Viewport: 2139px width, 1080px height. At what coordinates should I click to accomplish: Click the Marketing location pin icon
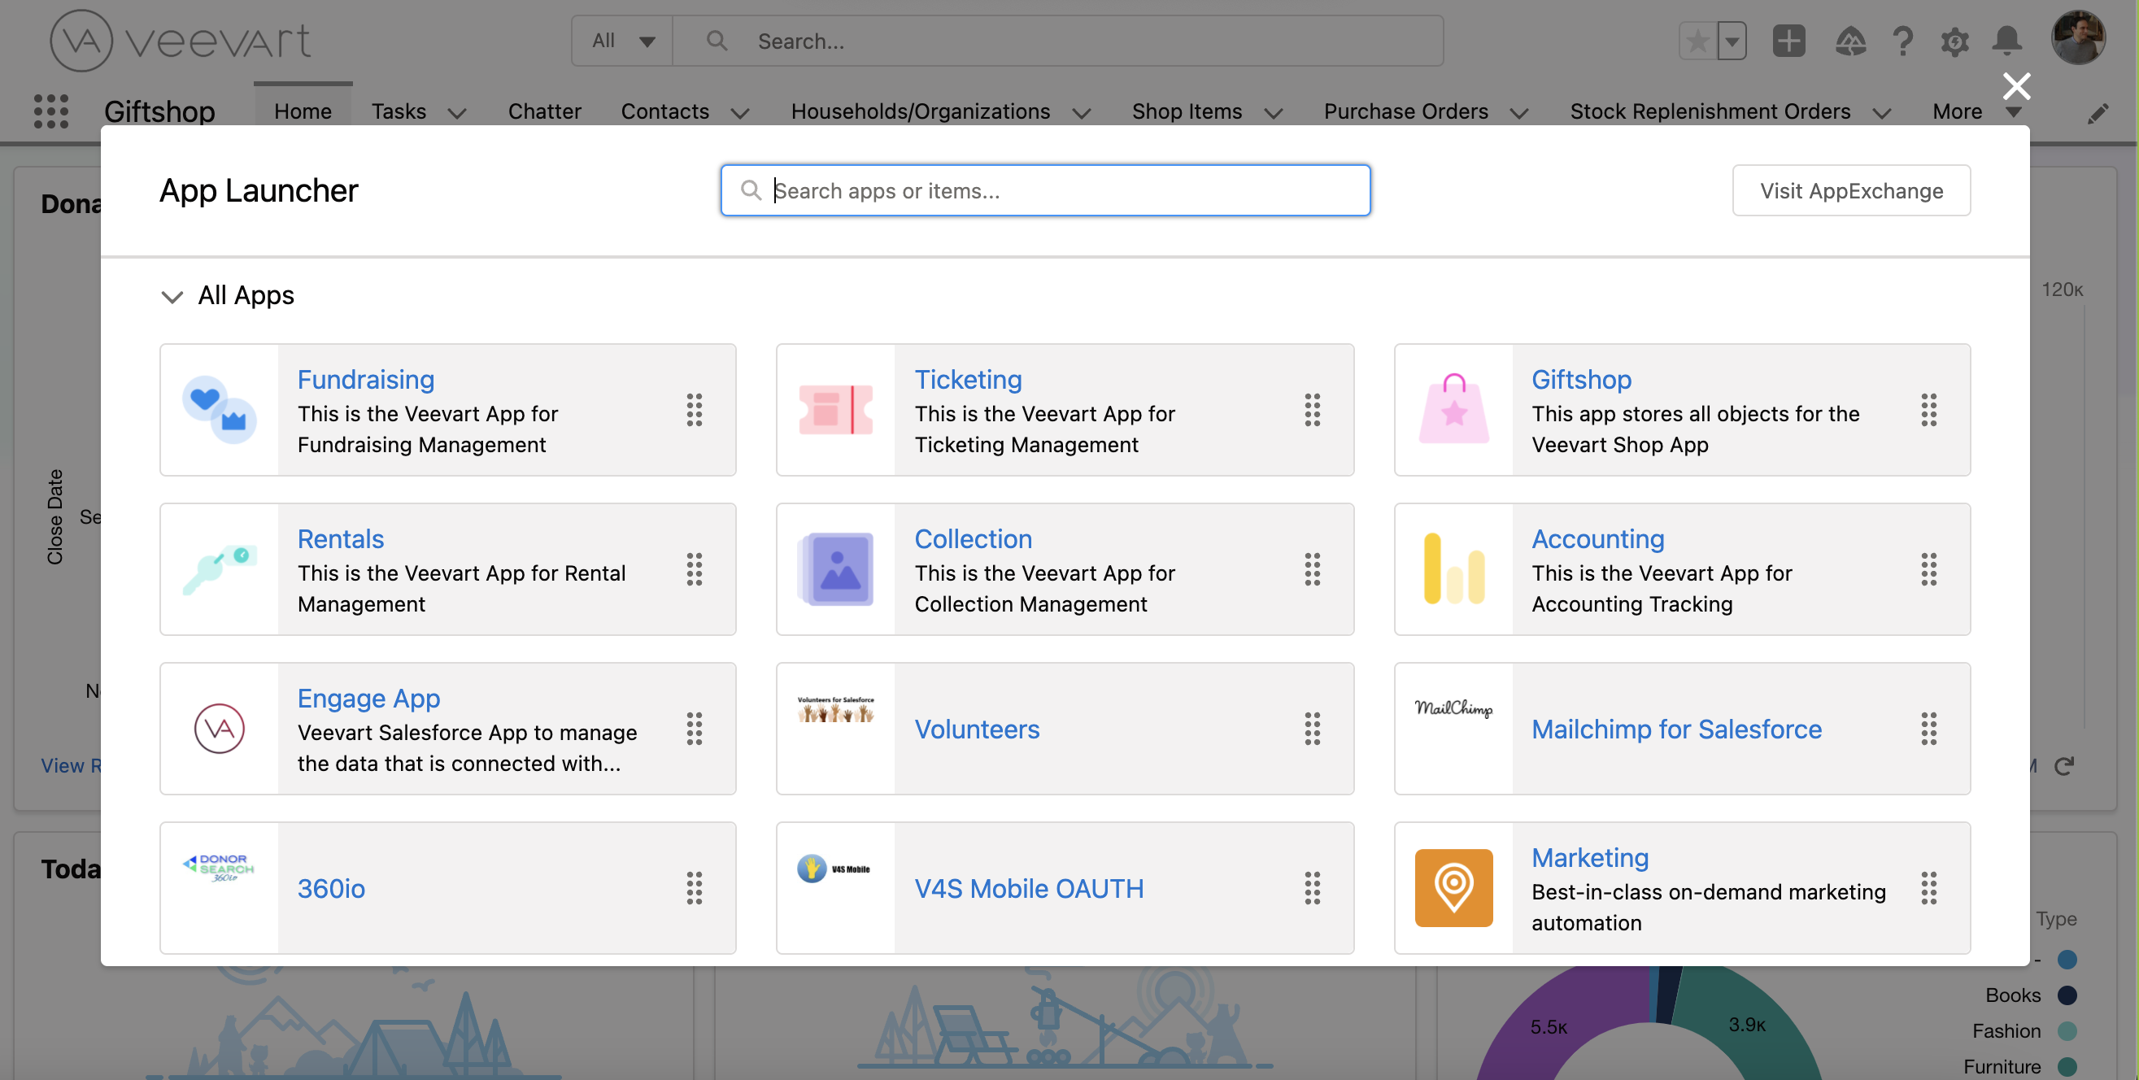(1453, 888)
